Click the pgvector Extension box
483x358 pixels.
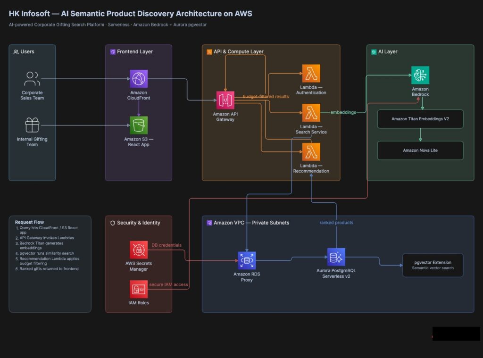(433, 265)
